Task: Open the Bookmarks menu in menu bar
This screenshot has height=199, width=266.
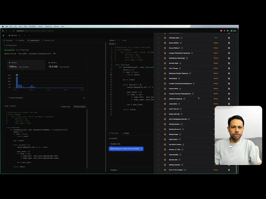Action: coord(32,27)
